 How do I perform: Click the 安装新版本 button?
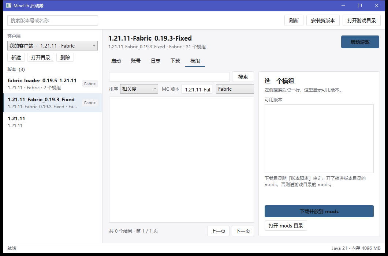(x=323, y=20)
